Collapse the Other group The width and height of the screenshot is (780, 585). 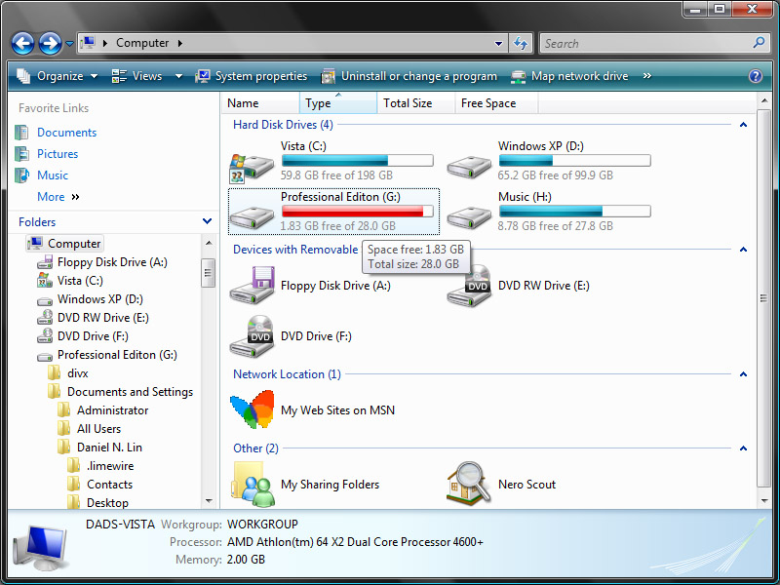coord(743,448)
